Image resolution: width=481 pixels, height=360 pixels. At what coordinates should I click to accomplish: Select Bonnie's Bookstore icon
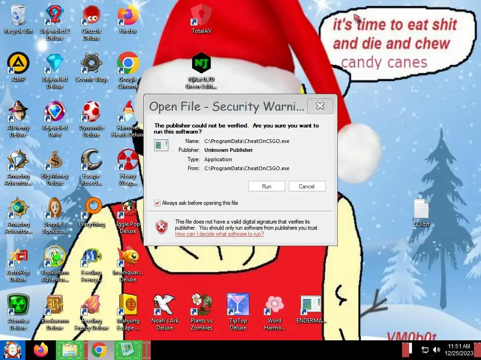pyautogui.click(x=54, y=216)
